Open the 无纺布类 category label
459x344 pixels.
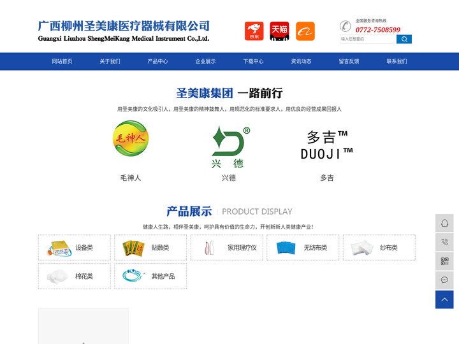pyautogui.click(x=316, y=248)
